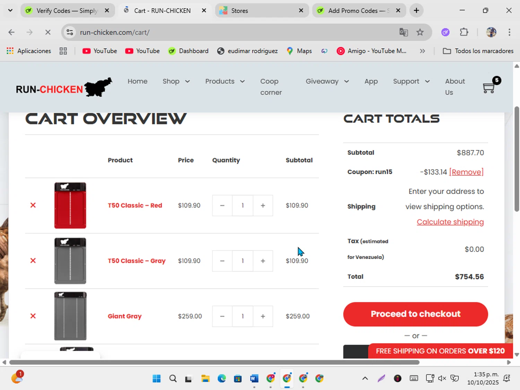The width and height of the screenshot is (520, 390).
Task: Open T50 Classic – Gray product link
Action: 137,261
